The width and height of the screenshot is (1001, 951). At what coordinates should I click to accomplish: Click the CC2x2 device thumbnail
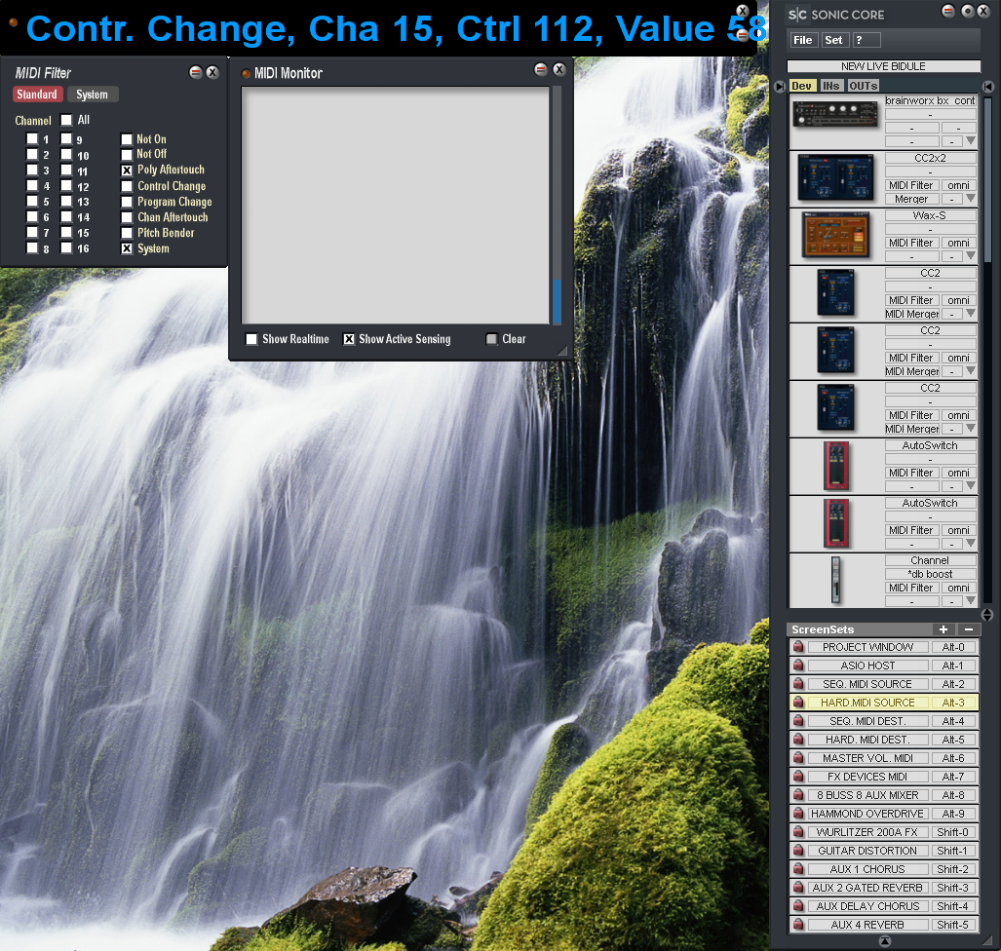point(836,177)
